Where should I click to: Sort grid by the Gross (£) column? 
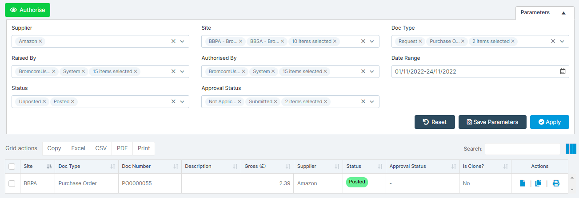(x=267, y=166)
